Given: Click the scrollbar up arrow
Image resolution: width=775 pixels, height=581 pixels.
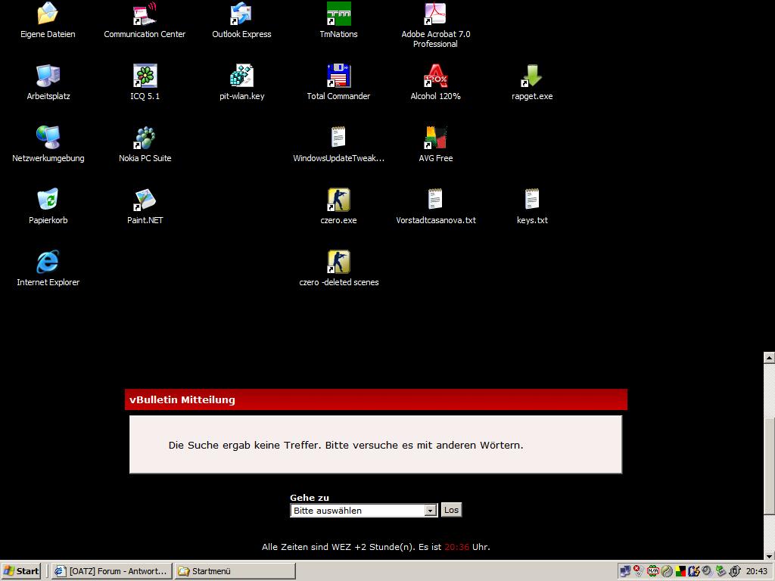Looking at the screenshot, I should click(x=769, y=357).
